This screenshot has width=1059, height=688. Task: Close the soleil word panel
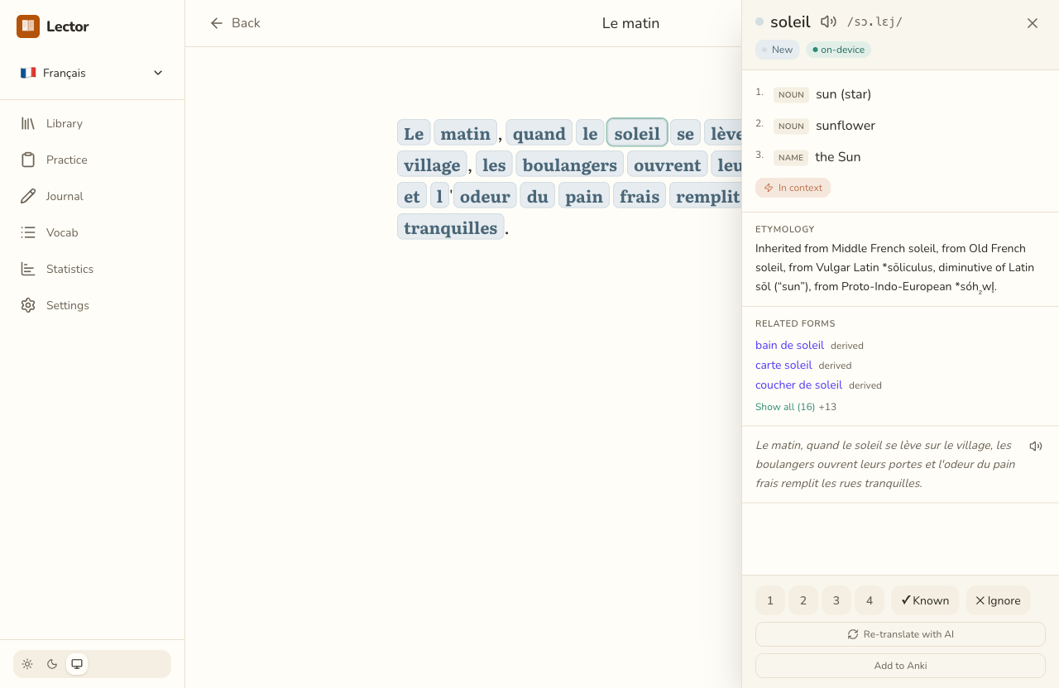pos(1033,23)
